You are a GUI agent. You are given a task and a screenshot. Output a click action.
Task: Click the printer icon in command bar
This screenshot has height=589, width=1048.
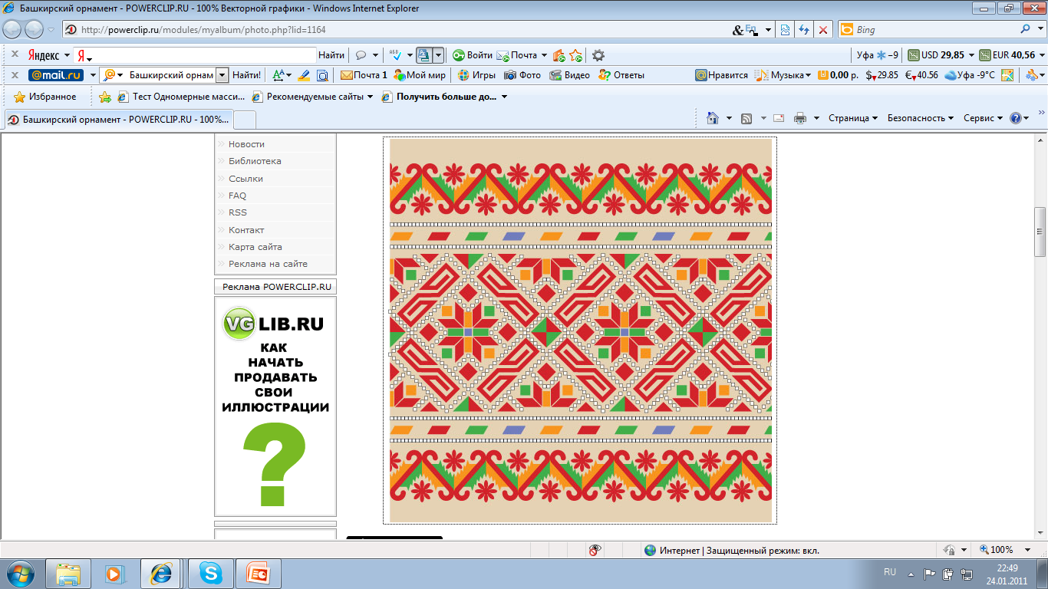[800, 118]
